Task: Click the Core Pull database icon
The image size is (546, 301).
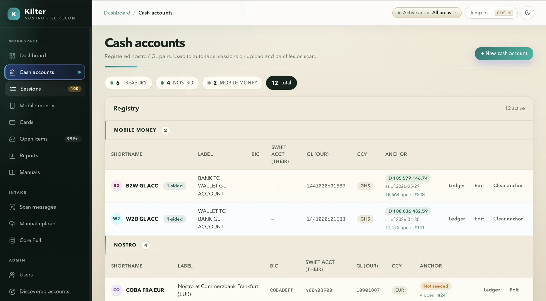Action: click(12, 240)
